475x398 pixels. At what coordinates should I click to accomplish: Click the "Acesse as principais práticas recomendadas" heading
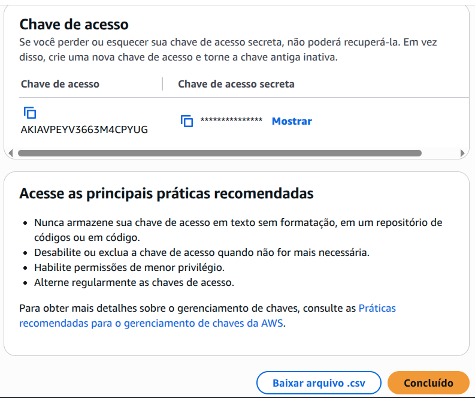pyautogui.click(x=167, y=194)
